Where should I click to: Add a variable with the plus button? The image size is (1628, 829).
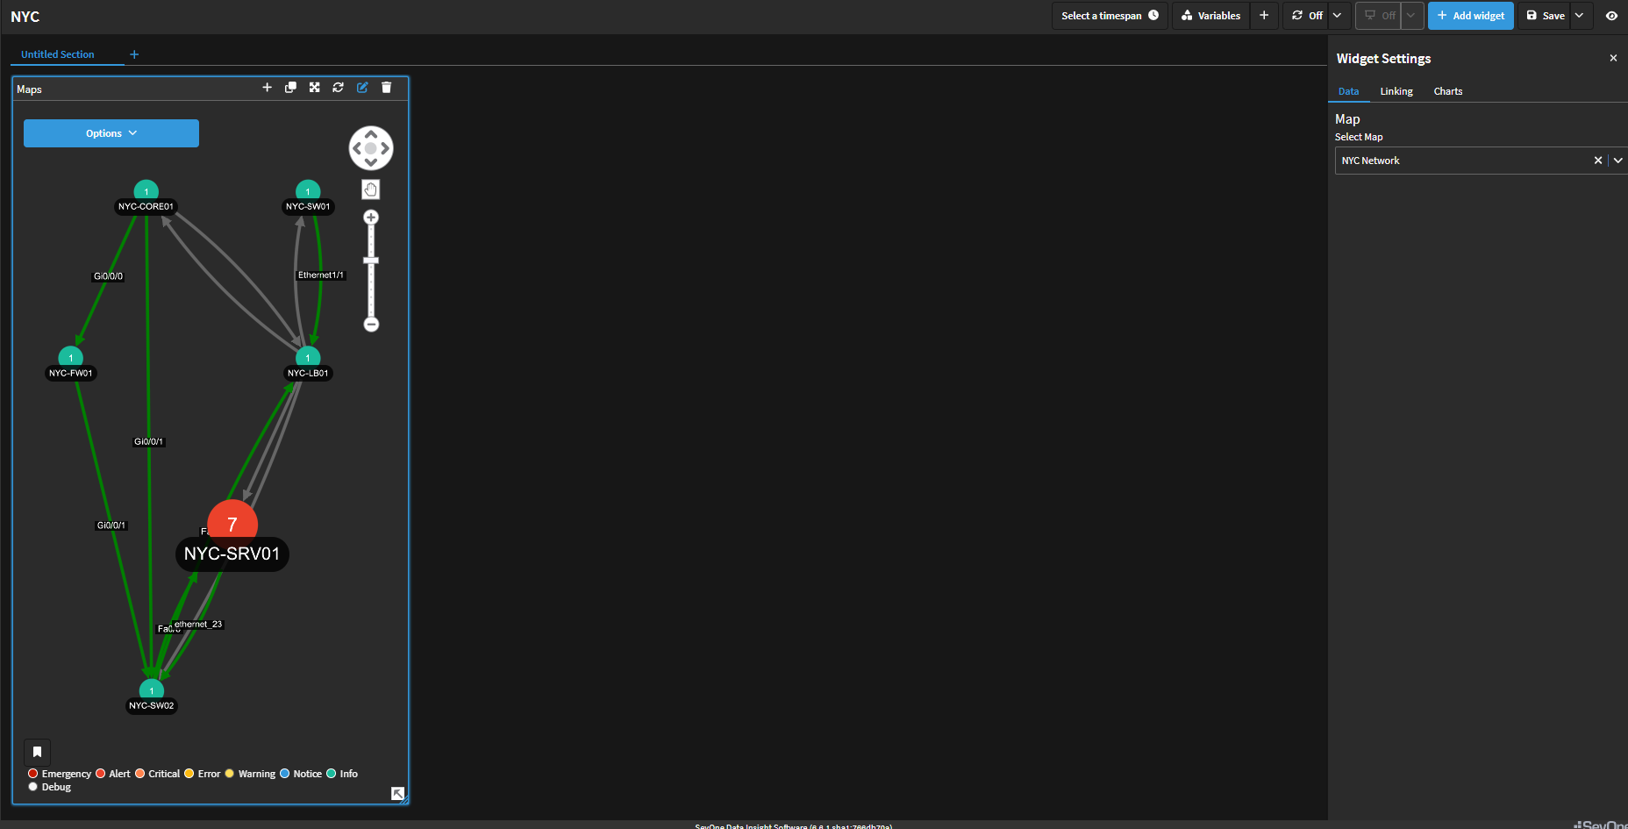[1264, 16]
